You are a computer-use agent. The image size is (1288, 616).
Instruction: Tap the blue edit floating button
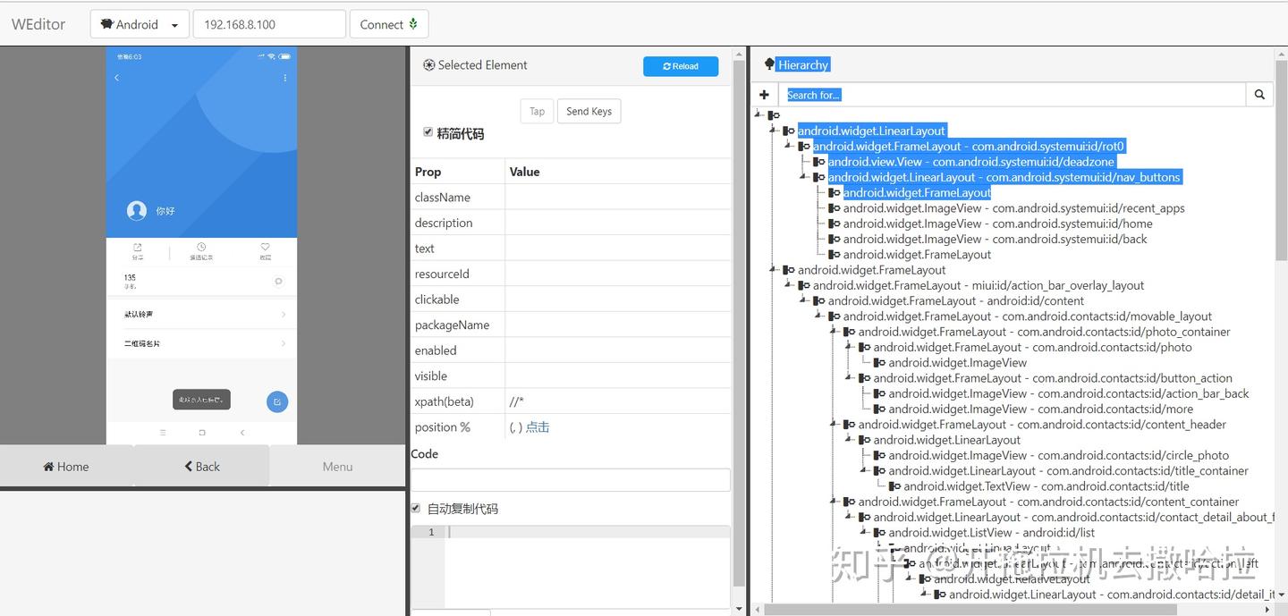point(277,401)
